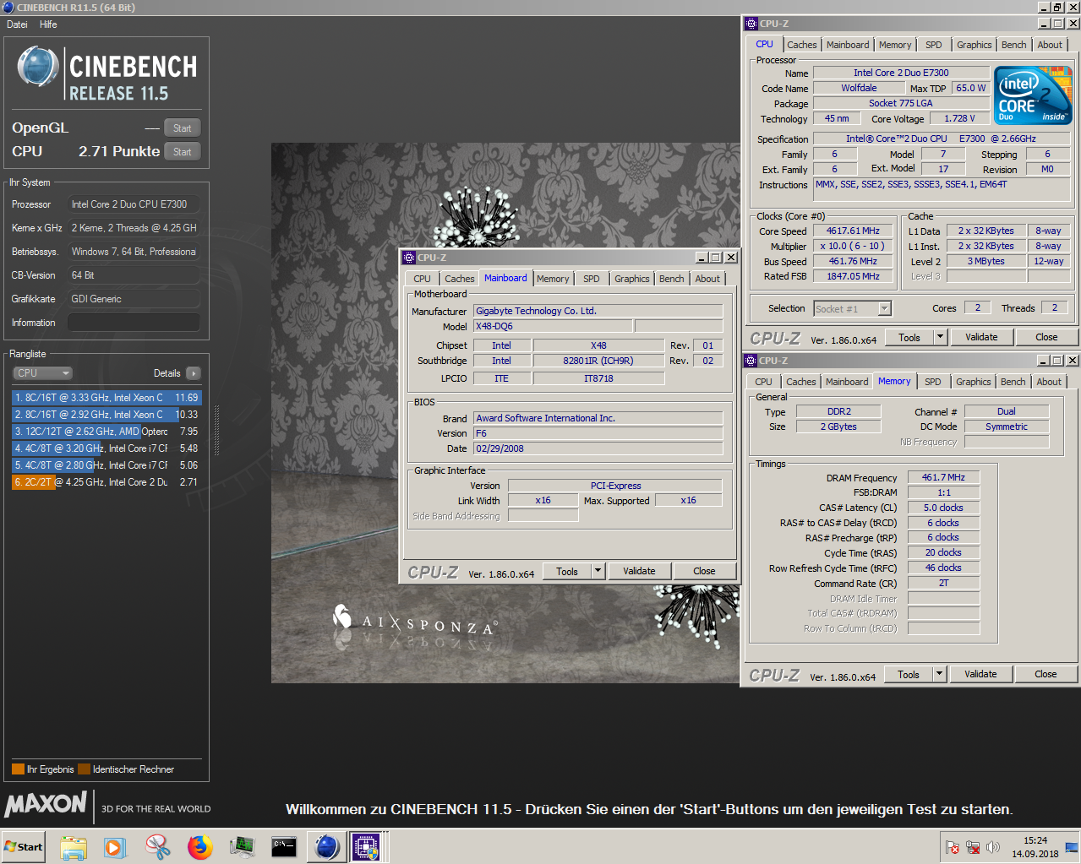Switch to Memory tab in top-right CPU-Z
Image resolution: width=1081 pixels, height=864 pixels.
[x=894, y=45]
